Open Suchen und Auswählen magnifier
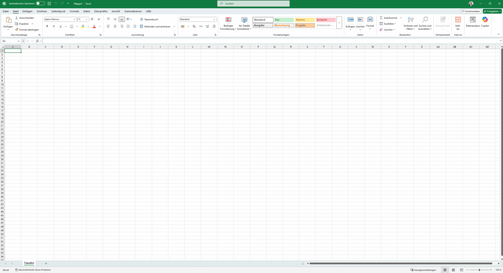 (425, 24)
